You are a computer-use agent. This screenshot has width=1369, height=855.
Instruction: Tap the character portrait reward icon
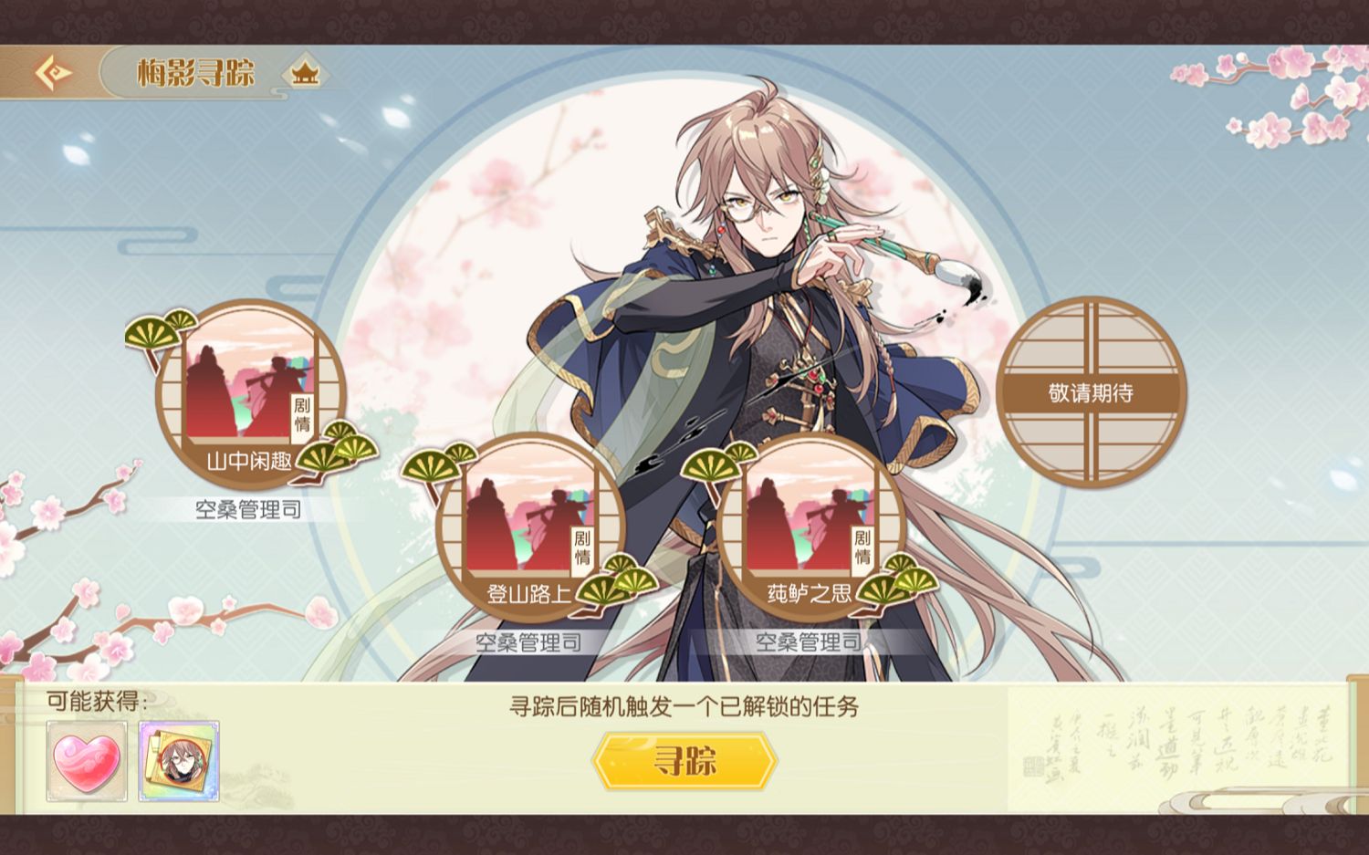(x=179, y=761)
